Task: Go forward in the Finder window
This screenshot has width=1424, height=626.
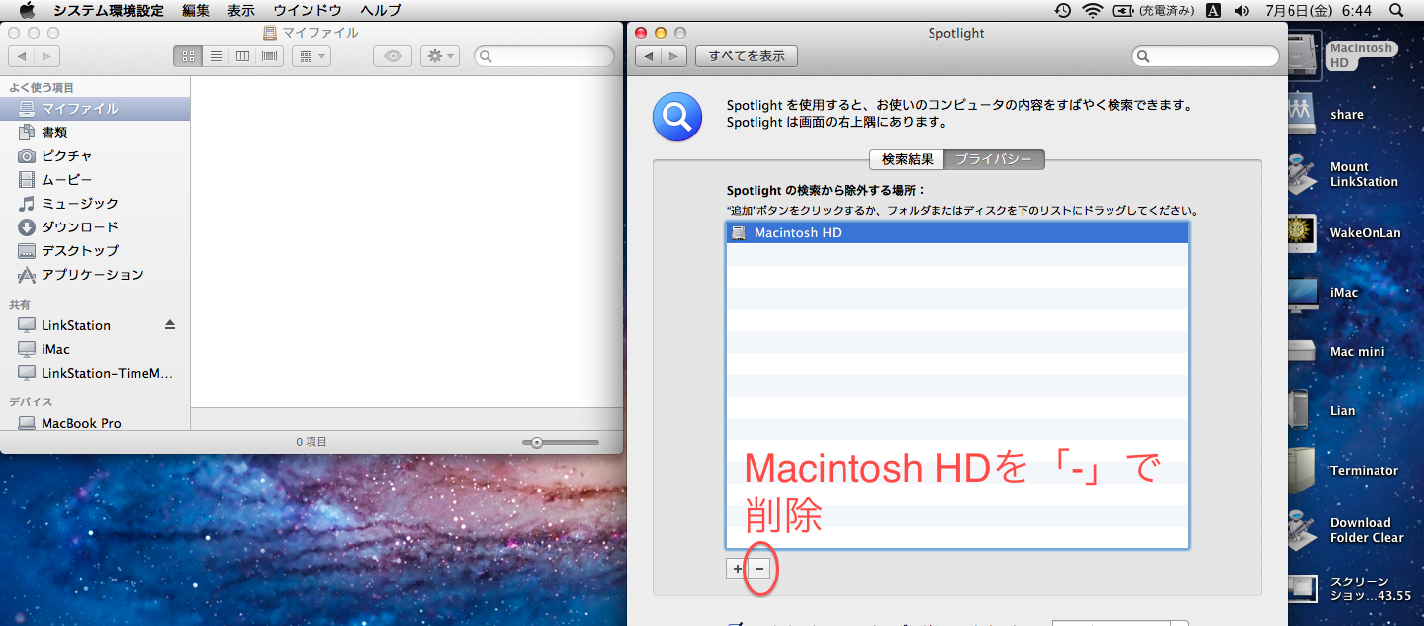Action: tap(47, 56)
